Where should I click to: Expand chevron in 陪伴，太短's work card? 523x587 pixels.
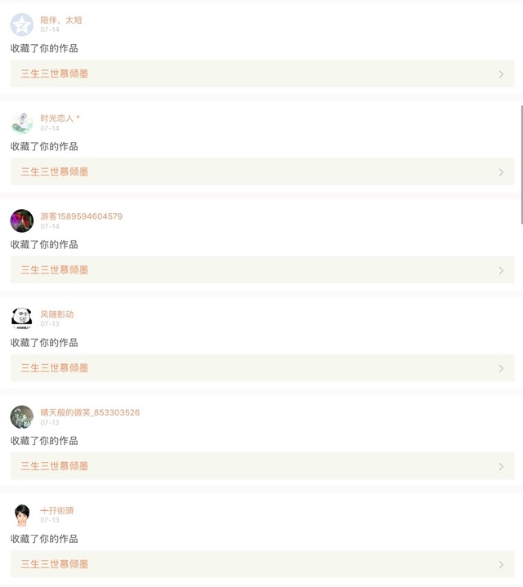(x=501, y=74)
